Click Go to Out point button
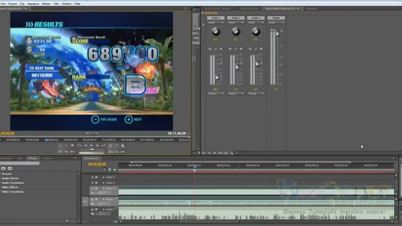This screenshot has height=226, width=402. click(66, 152)
